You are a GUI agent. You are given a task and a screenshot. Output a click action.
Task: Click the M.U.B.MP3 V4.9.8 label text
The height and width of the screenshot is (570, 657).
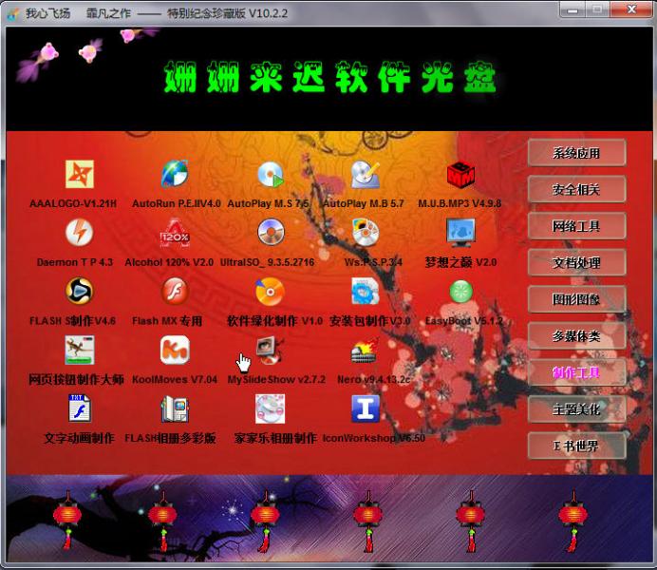coord(460,203)
